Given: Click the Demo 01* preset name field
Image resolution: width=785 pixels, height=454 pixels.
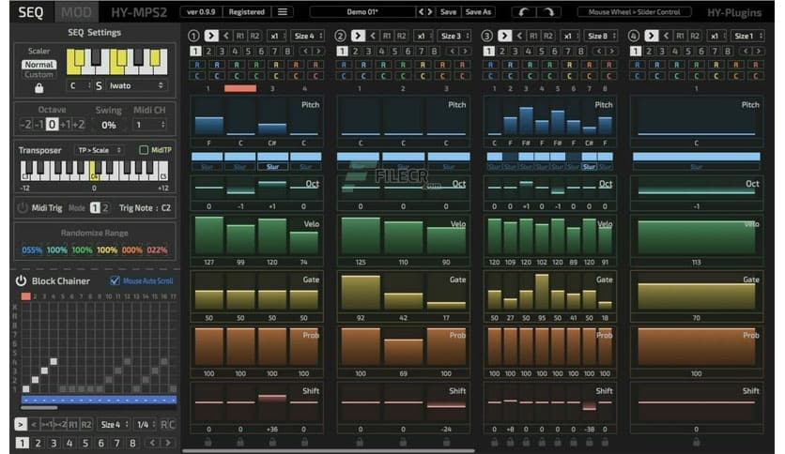Looking at the screenshot, I should [362, 11].
